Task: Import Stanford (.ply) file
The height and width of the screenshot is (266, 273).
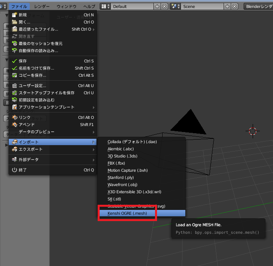Action: [142, 178]
